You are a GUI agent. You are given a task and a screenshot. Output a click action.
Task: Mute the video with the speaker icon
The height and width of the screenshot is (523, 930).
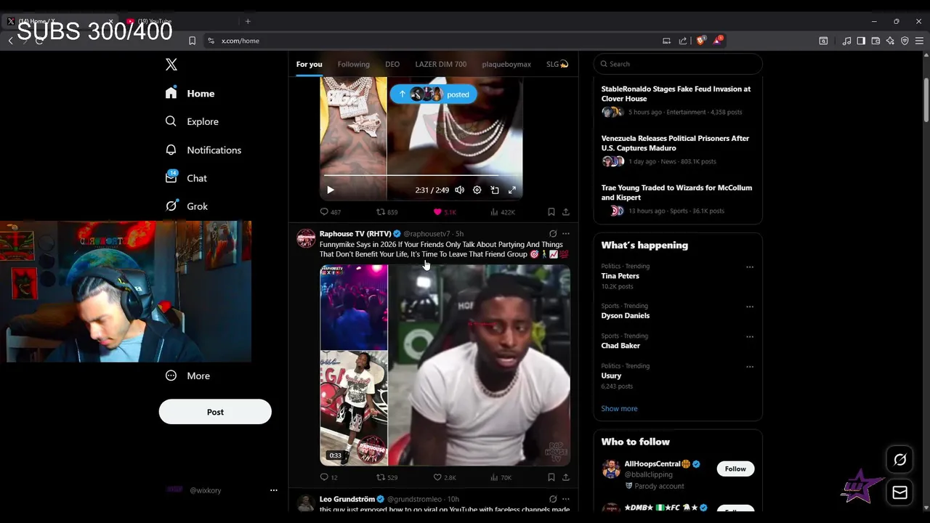click(459, 190)
